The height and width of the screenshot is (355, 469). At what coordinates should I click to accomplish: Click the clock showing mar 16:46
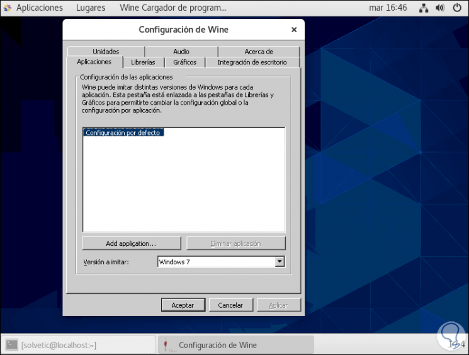pos(388,8)
